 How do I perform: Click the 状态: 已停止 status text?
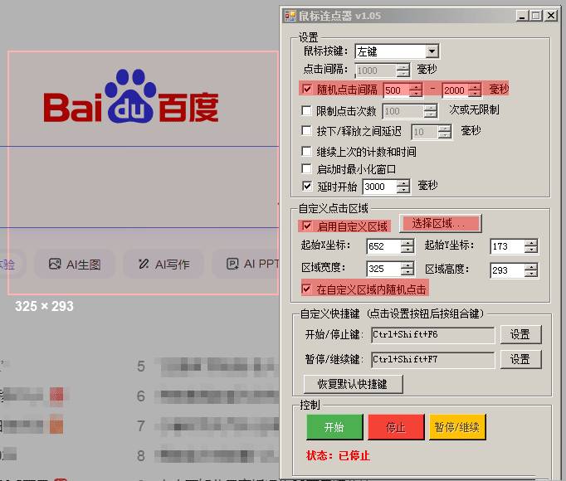pyautogui.click(x=338, y=456)
